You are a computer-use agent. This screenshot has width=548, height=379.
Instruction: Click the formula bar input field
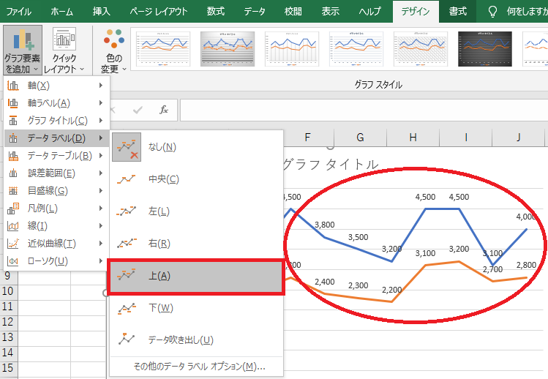(364, 110)
